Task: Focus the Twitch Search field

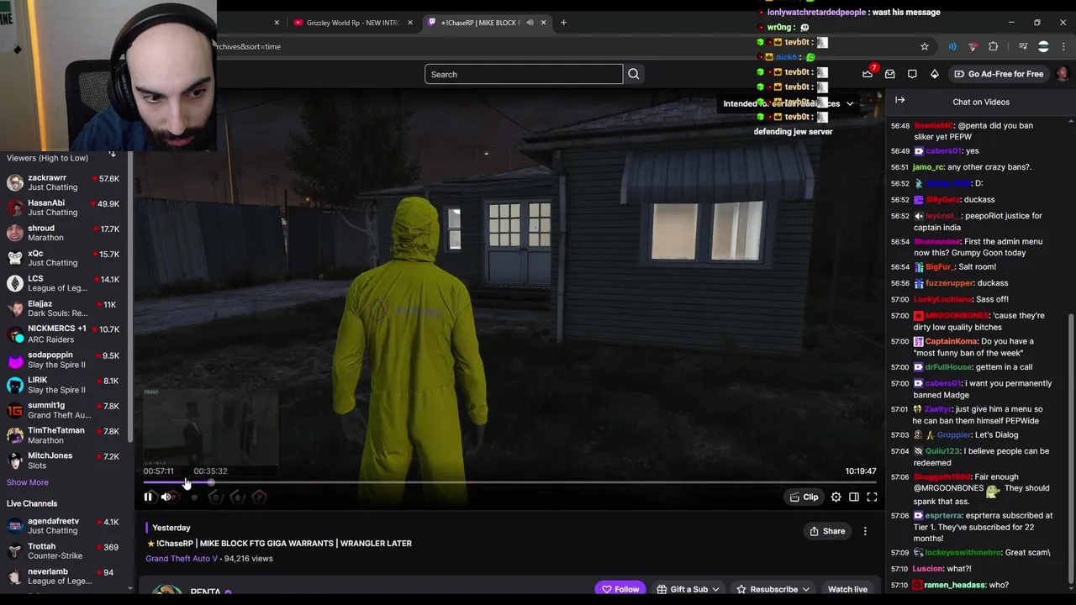Action: point(524,74)
